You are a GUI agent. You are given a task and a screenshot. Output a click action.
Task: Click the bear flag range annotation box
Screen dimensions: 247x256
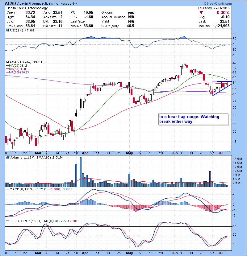tap(193, 119)
